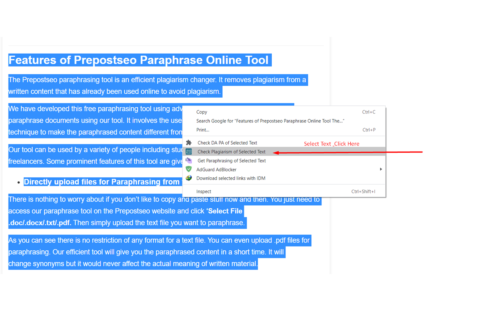Click the Ctrl+Shift+I shortcut label

363,191
